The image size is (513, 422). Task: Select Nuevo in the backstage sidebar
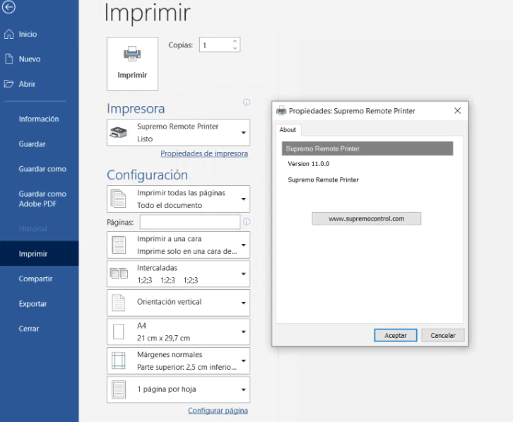(x=40, y=59)
